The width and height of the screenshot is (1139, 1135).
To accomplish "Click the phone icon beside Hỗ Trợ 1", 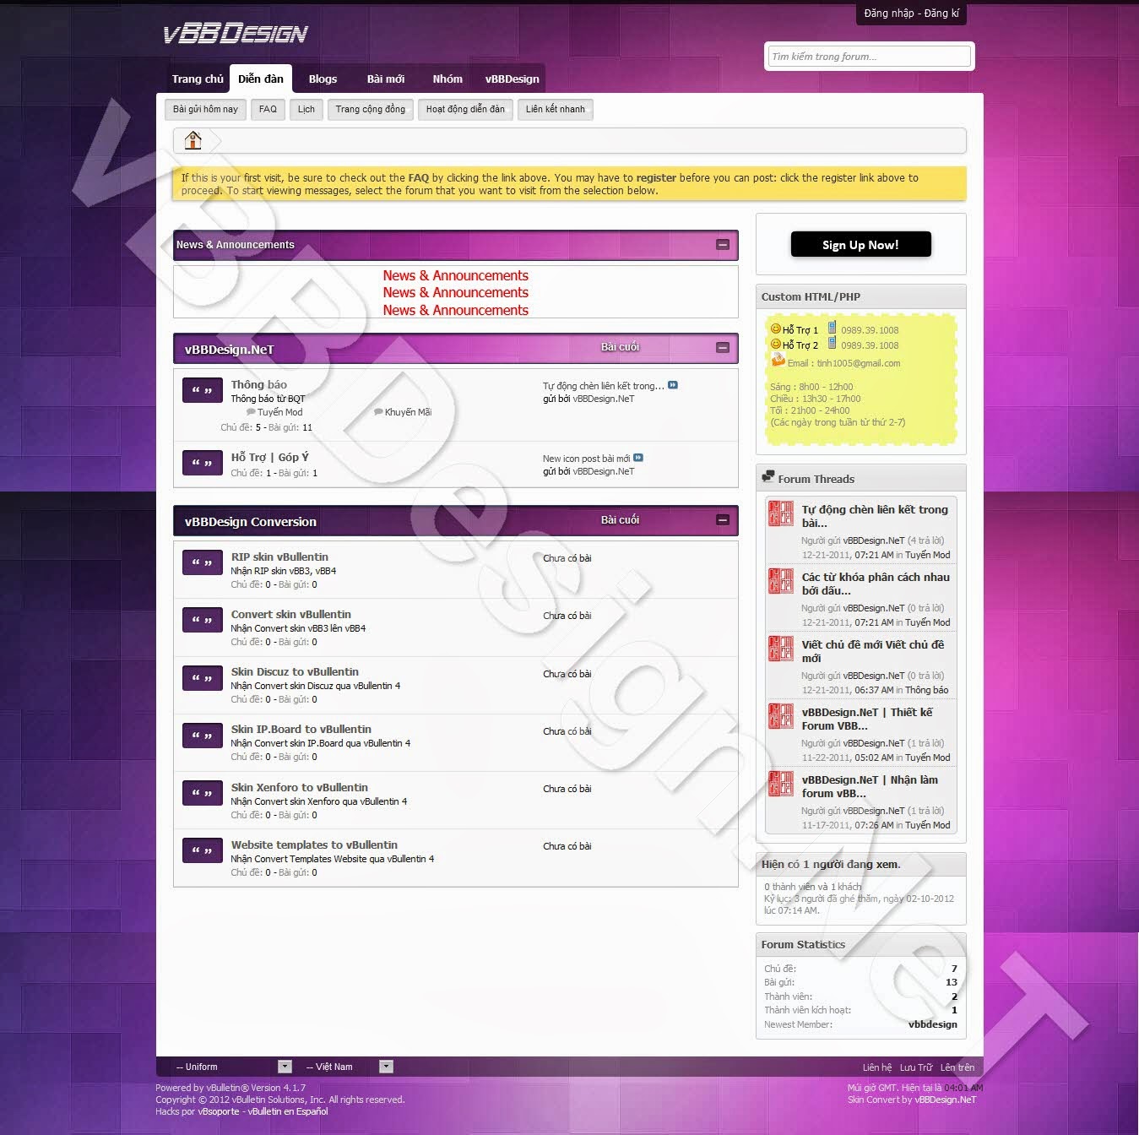I will 832,328.
